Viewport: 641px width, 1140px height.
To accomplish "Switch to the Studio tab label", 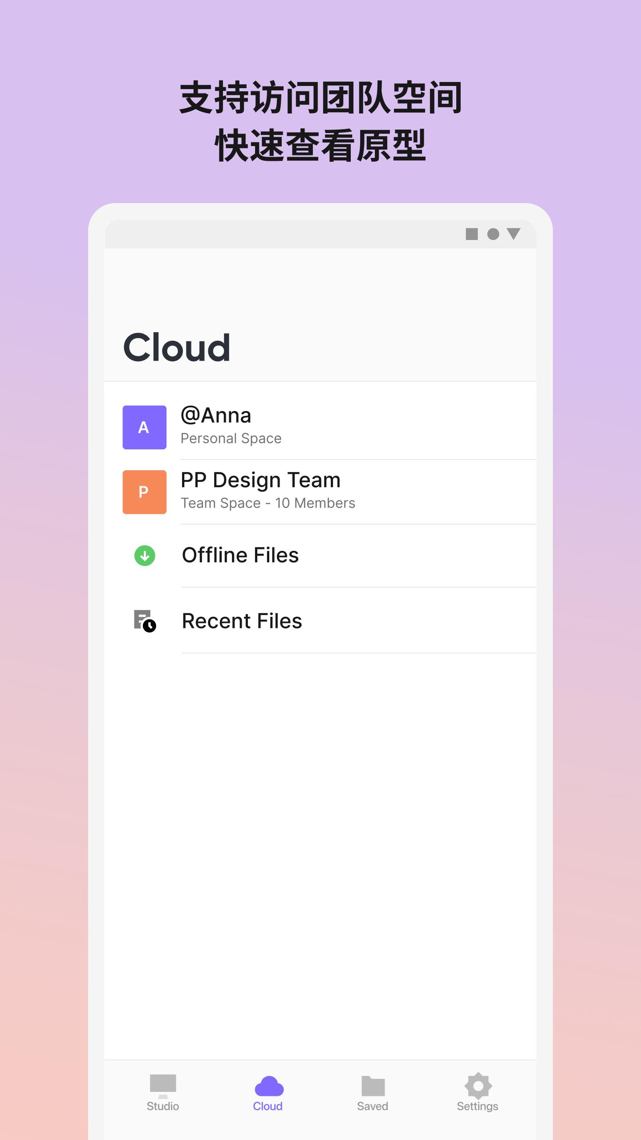I will [163, 1106].
